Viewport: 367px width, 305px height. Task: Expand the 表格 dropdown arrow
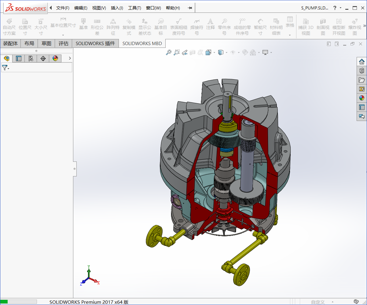coord(290,35)
